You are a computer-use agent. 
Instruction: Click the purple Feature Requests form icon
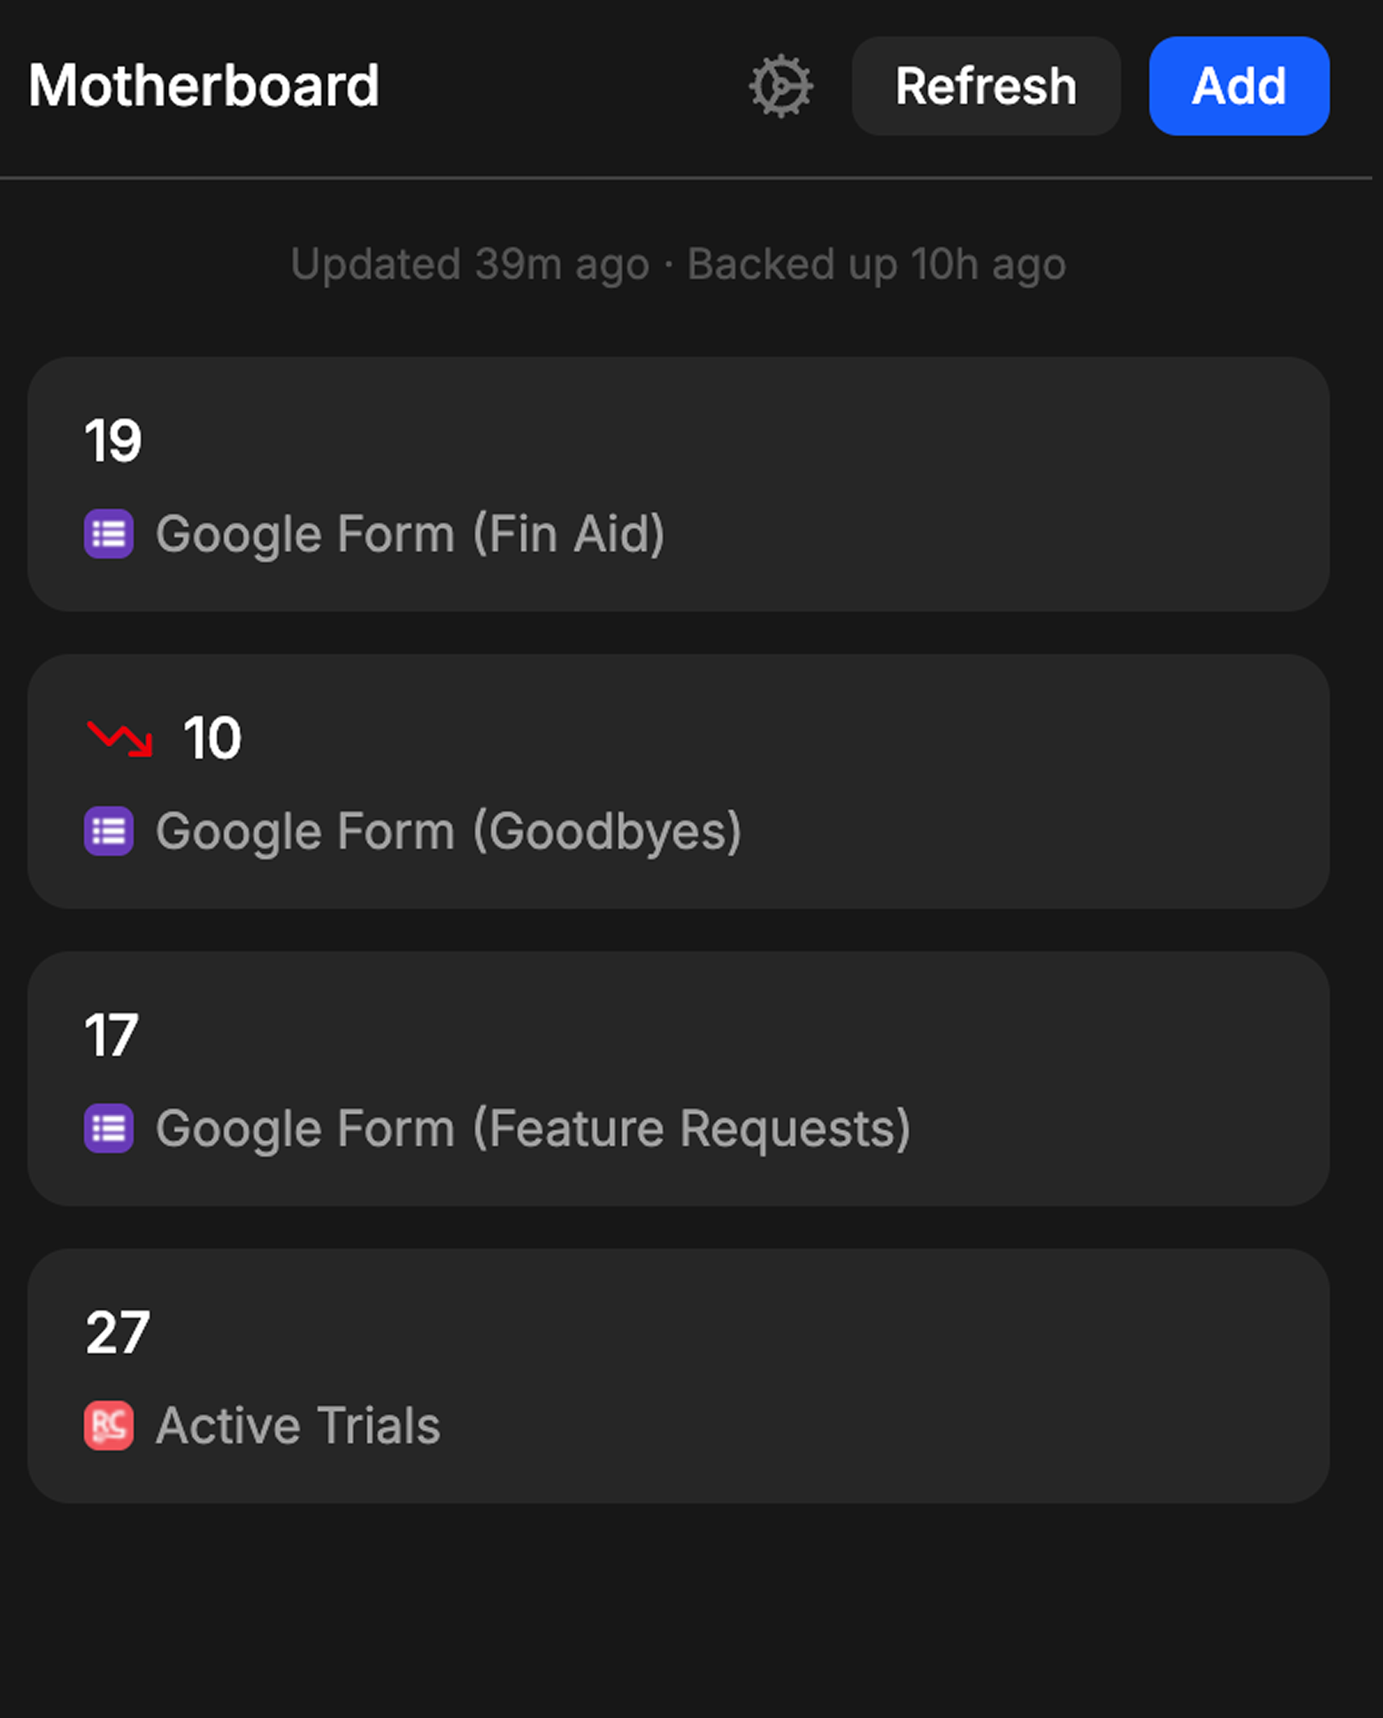point(109,1129)
